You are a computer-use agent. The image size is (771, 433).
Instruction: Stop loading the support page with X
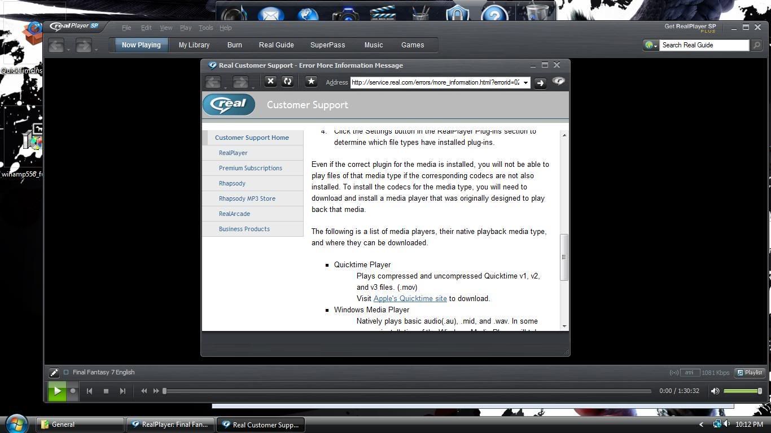270,81
